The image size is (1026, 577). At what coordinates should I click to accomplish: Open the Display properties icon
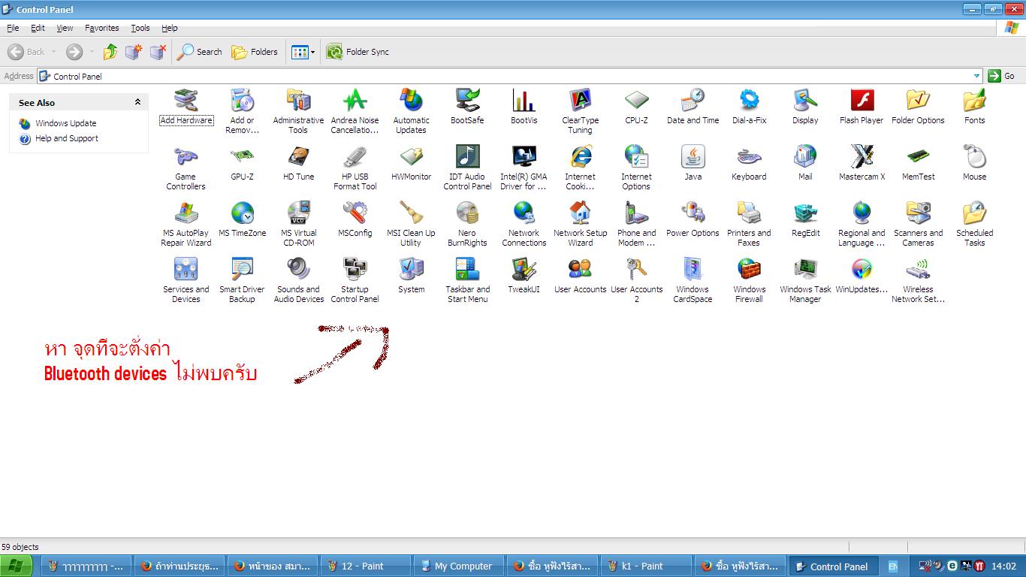(x=805, y=107)
